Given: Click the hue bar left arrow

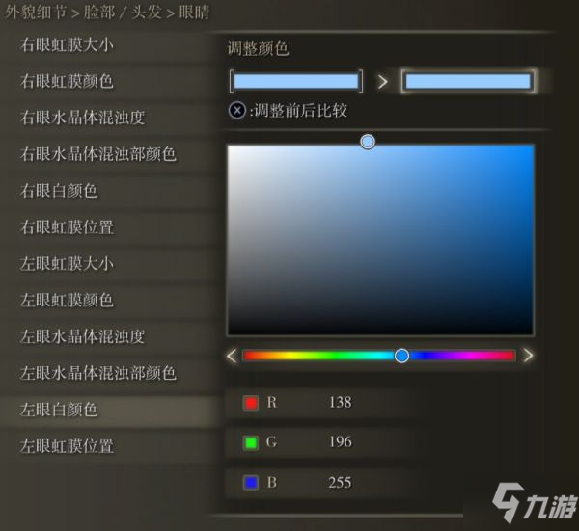Looking at the screenshot, I should pyautogui.click(x=232, y=356).
